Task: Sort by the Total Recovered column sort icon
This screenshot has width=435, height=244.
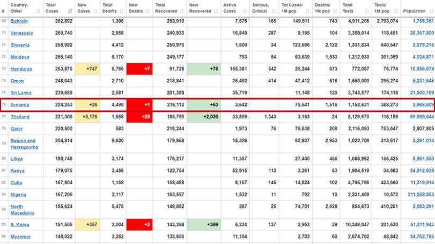Action: 182,11
